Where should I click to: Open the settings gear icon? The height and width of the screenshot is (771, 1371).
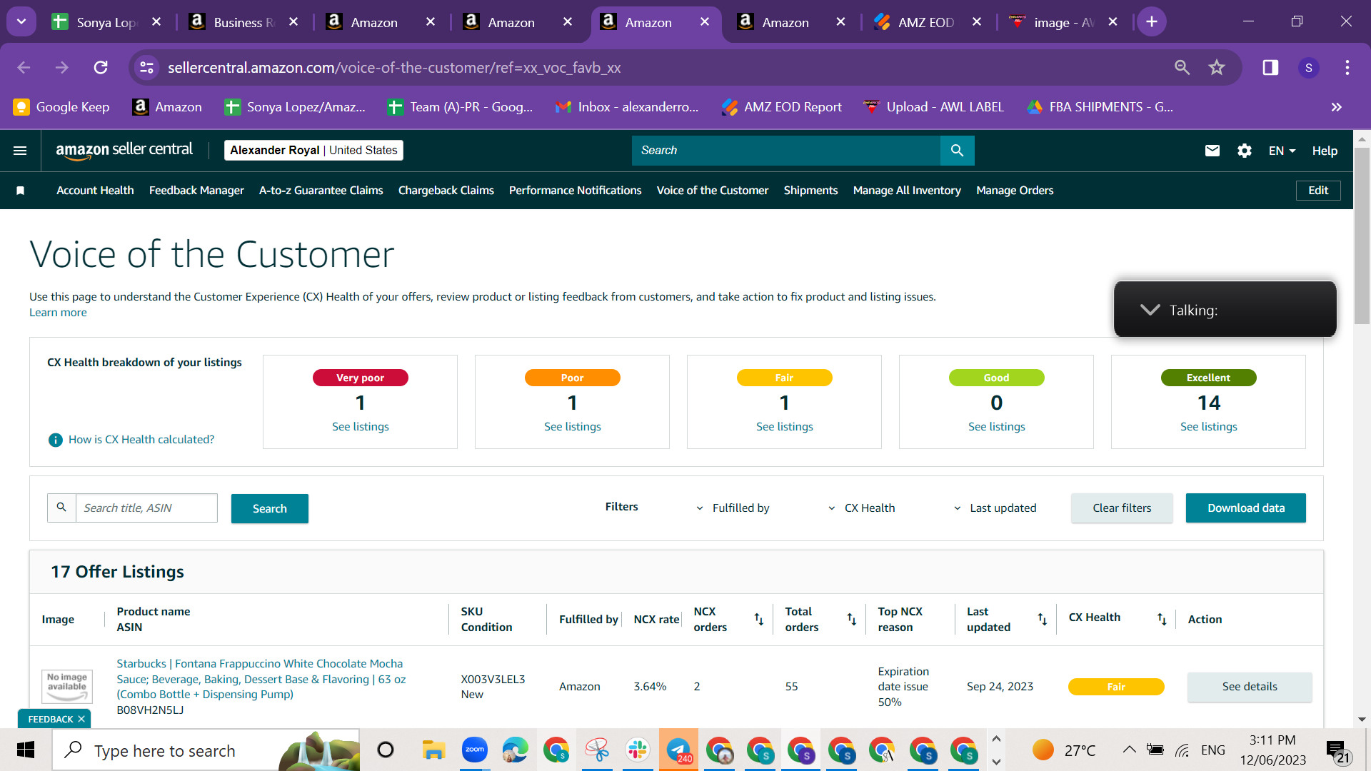pyautogui.click(x=1245, y=151)
